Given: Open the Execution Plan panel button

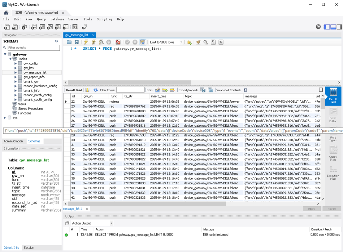Looking at the screenshot, I should 333,173.
